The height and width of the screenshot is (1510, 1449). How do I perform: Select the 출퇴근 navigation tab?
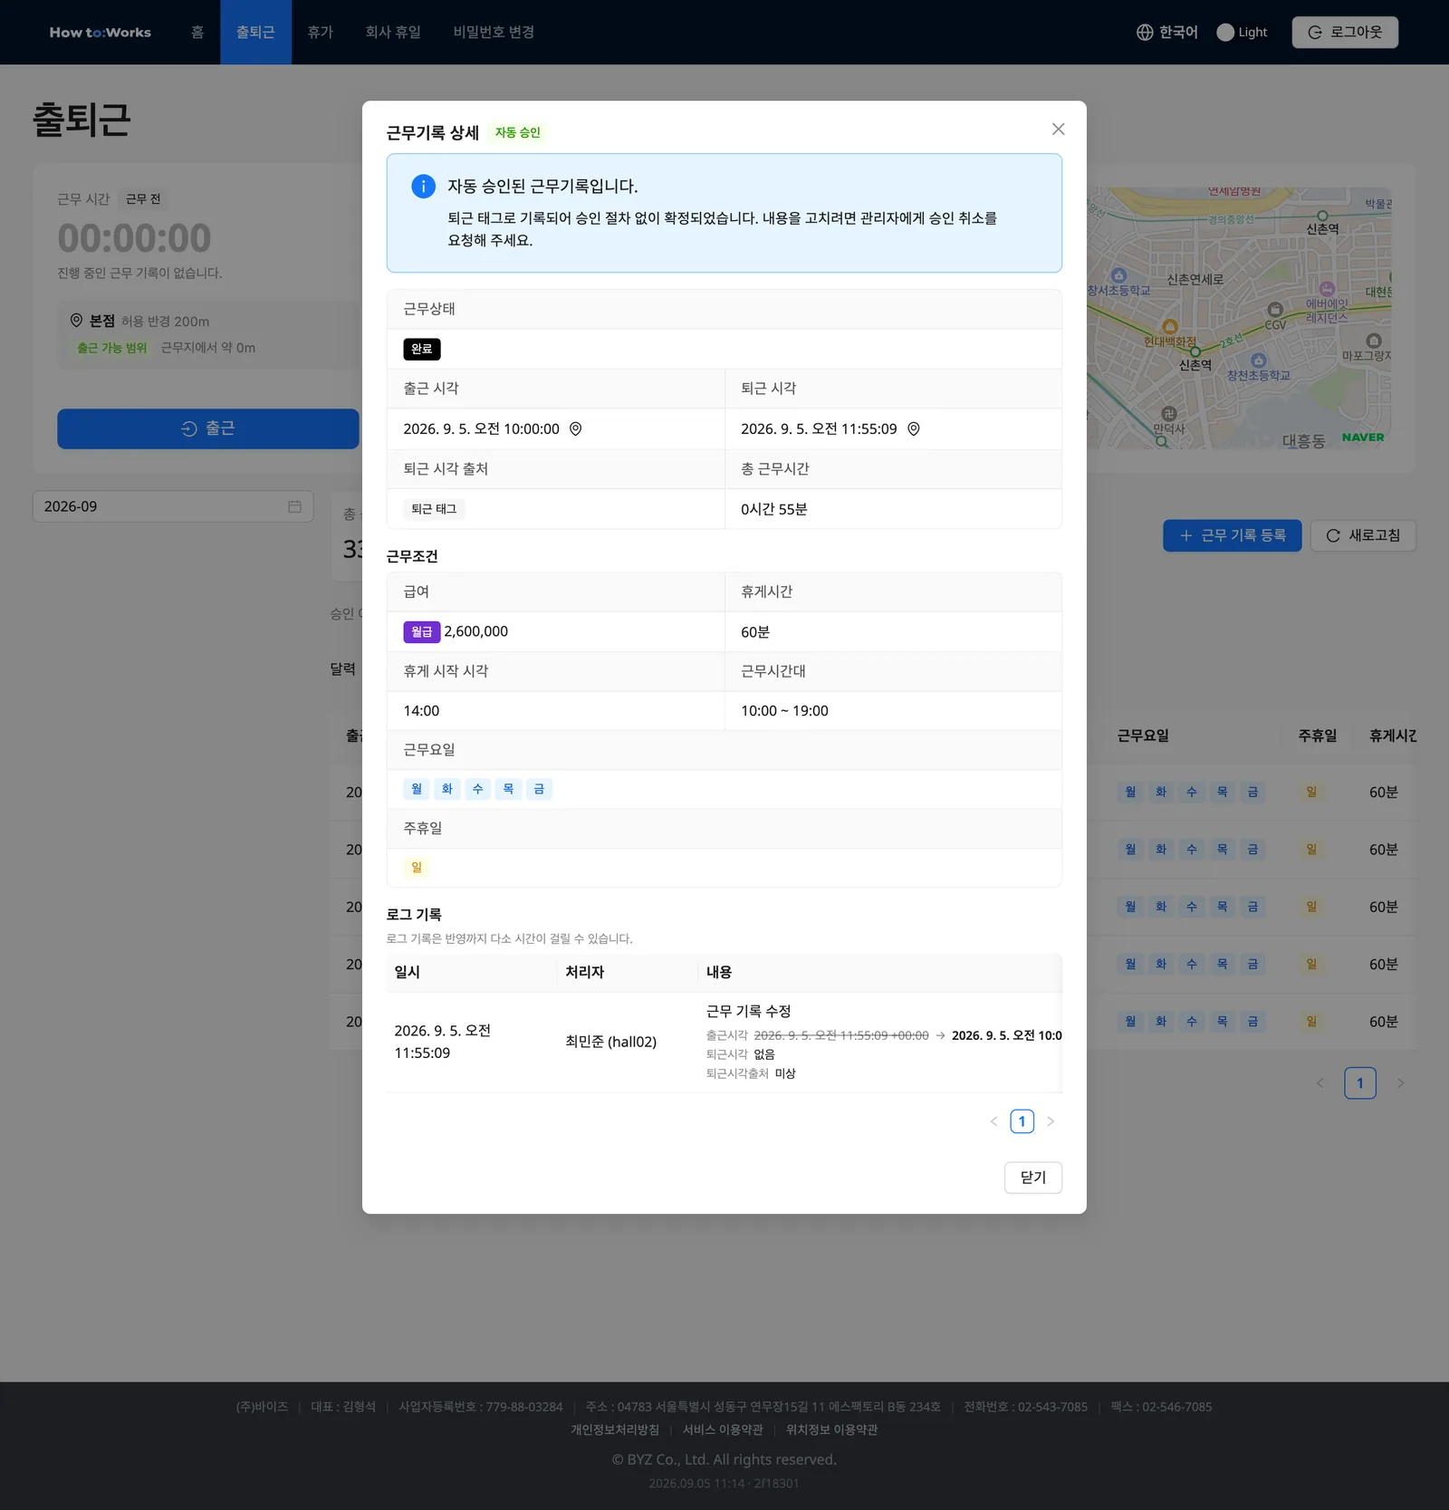[255, 33]
